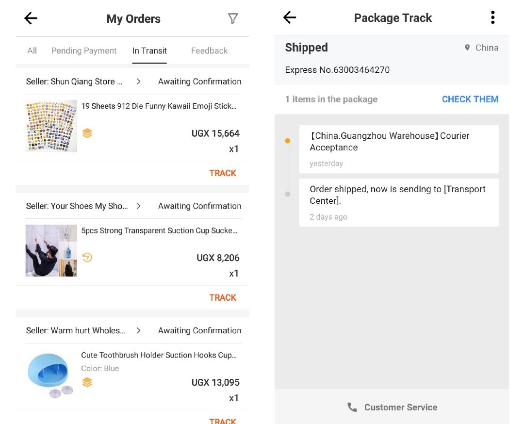Tap the layers icon on toothbrush holder order
The height and width of the screenshot is (424, 524).
tap(87, 382)
